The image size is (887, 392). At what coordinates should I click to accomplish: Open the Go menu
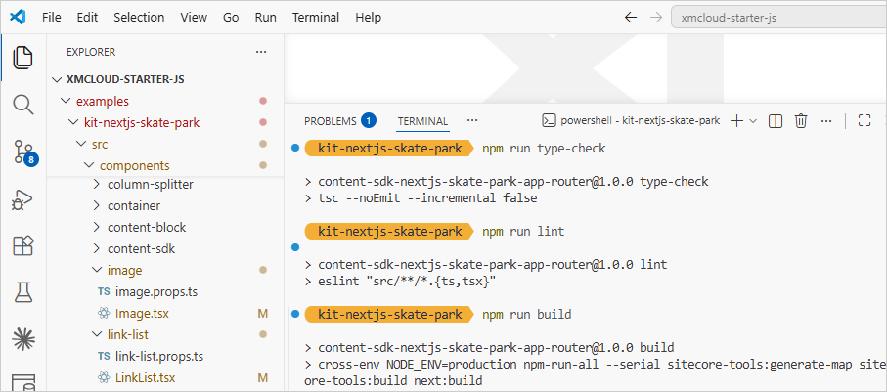[231, 17]
